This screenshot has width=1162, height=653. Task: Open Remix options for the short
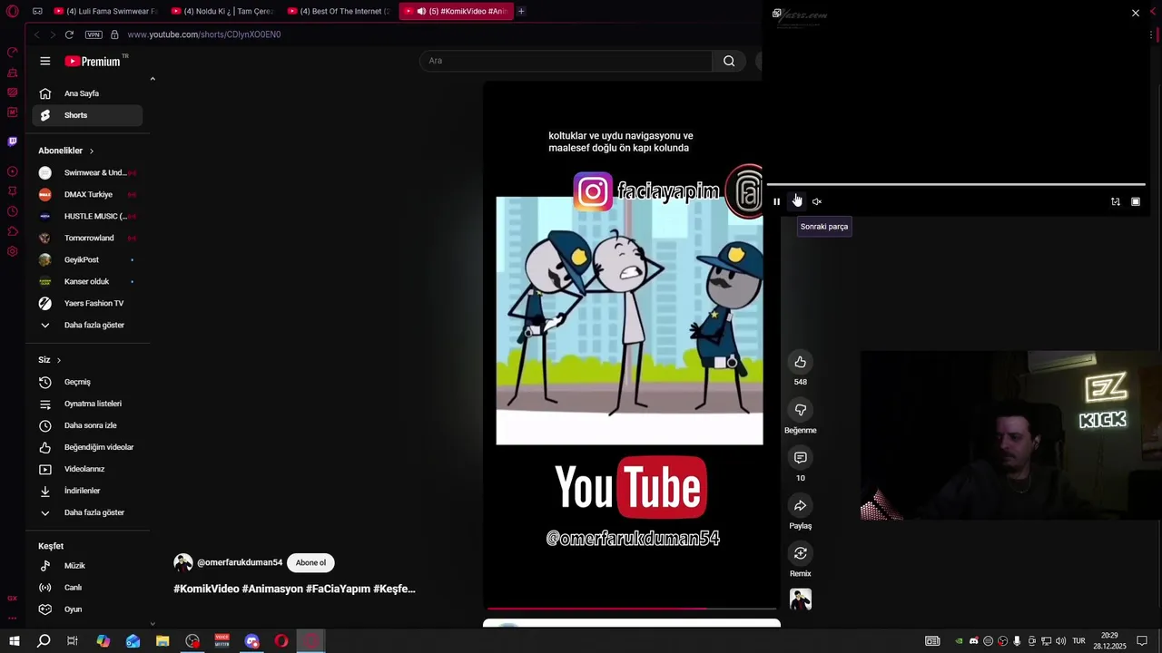800,553
